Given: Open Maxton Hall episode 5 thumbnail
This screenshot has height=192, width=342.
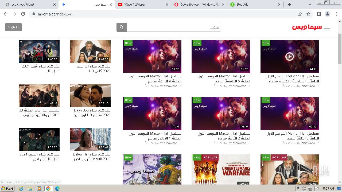Looking at the screenshot, I should point(221,56).
